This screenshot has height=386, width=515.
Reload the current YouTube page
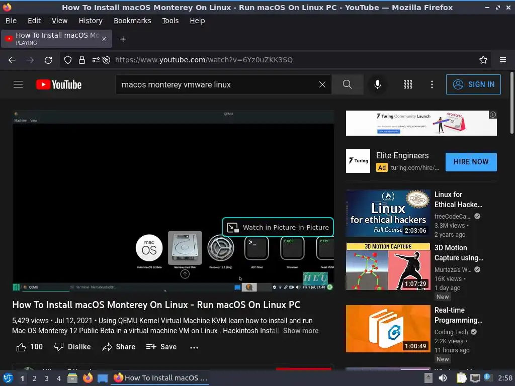point(48,60)
